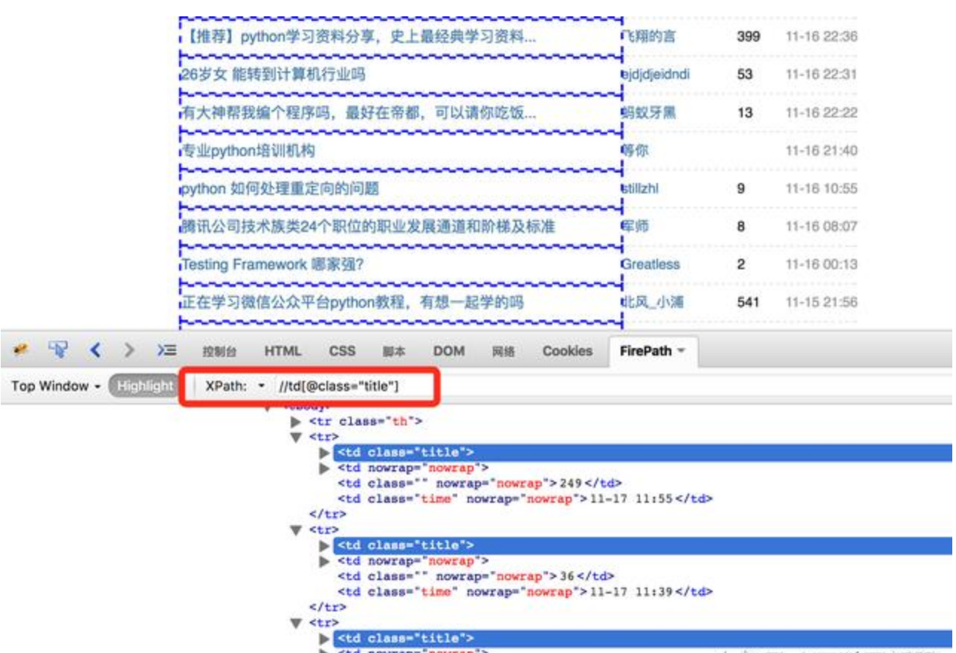Open the Cookies tab
The height and width of the screenshot is (653, 956).
pos(567,351)
